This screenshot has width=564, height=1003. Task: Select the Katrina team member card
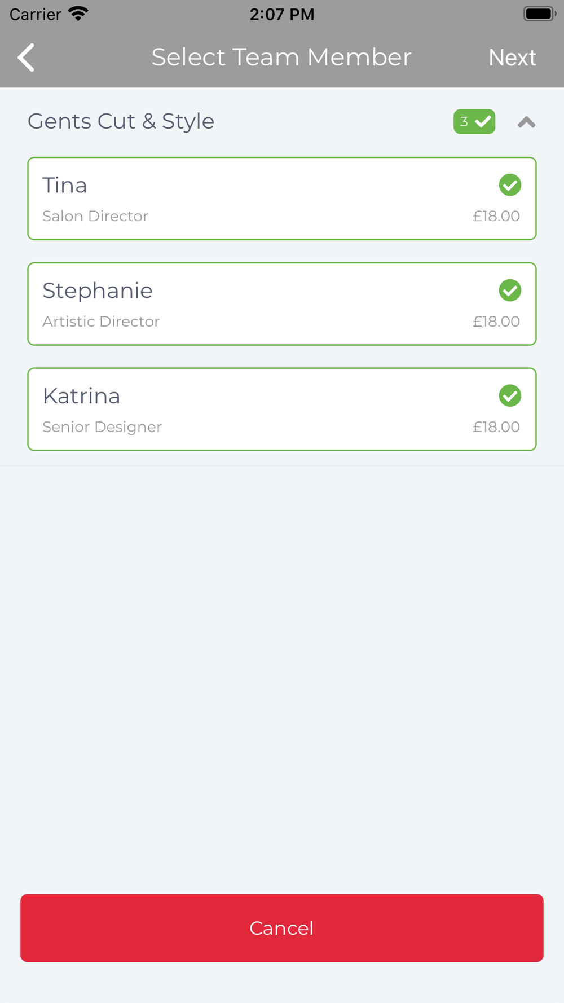[x=282, y=410]
